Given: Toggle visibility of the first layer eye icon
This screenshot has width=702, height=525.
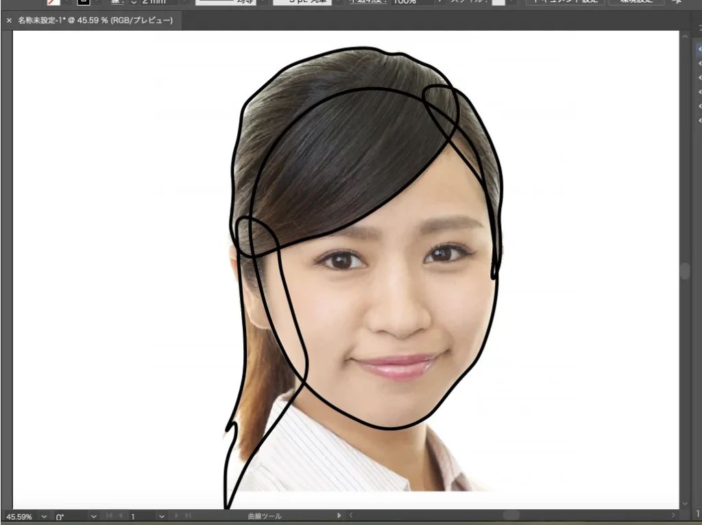Looking at the screenshot, I should click(699, 49).
